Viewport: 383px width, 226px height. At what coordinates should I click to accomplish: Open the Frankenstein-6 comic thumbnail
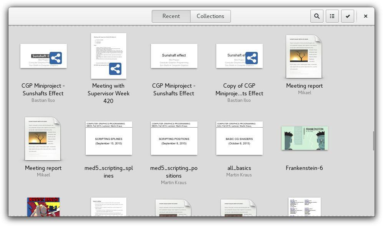point(305,138)
